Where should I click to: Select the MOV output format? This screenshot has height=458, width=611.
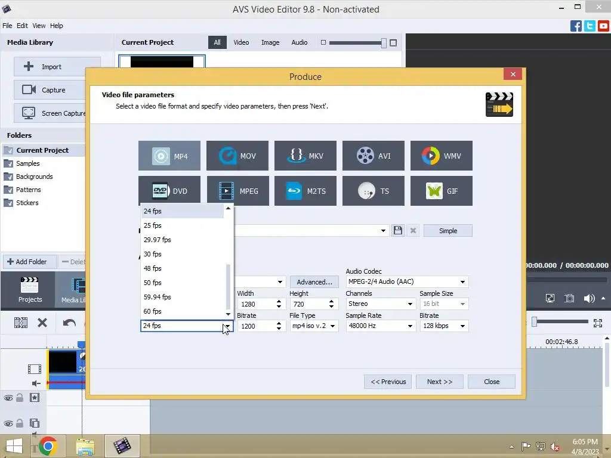pos(237,156)
